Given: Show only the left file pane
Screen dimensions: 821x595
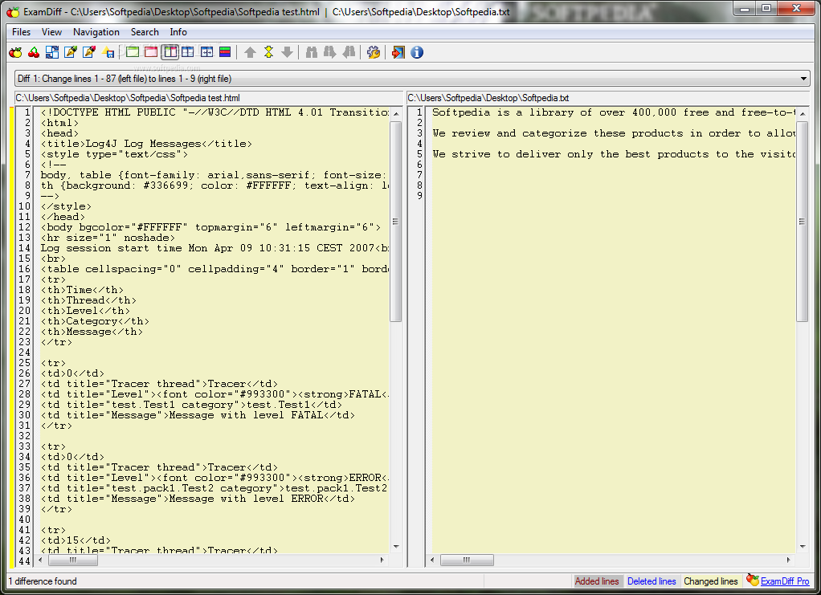Looking at the screenshot, I should 133,52.
